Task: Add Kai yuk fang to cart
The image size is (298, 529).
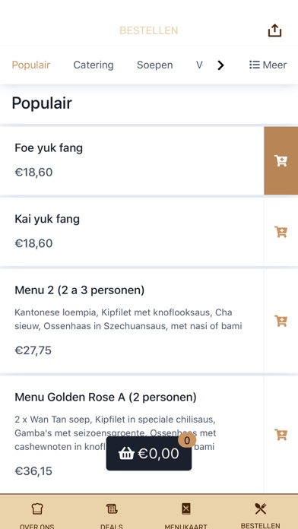Action: point(281,232)
